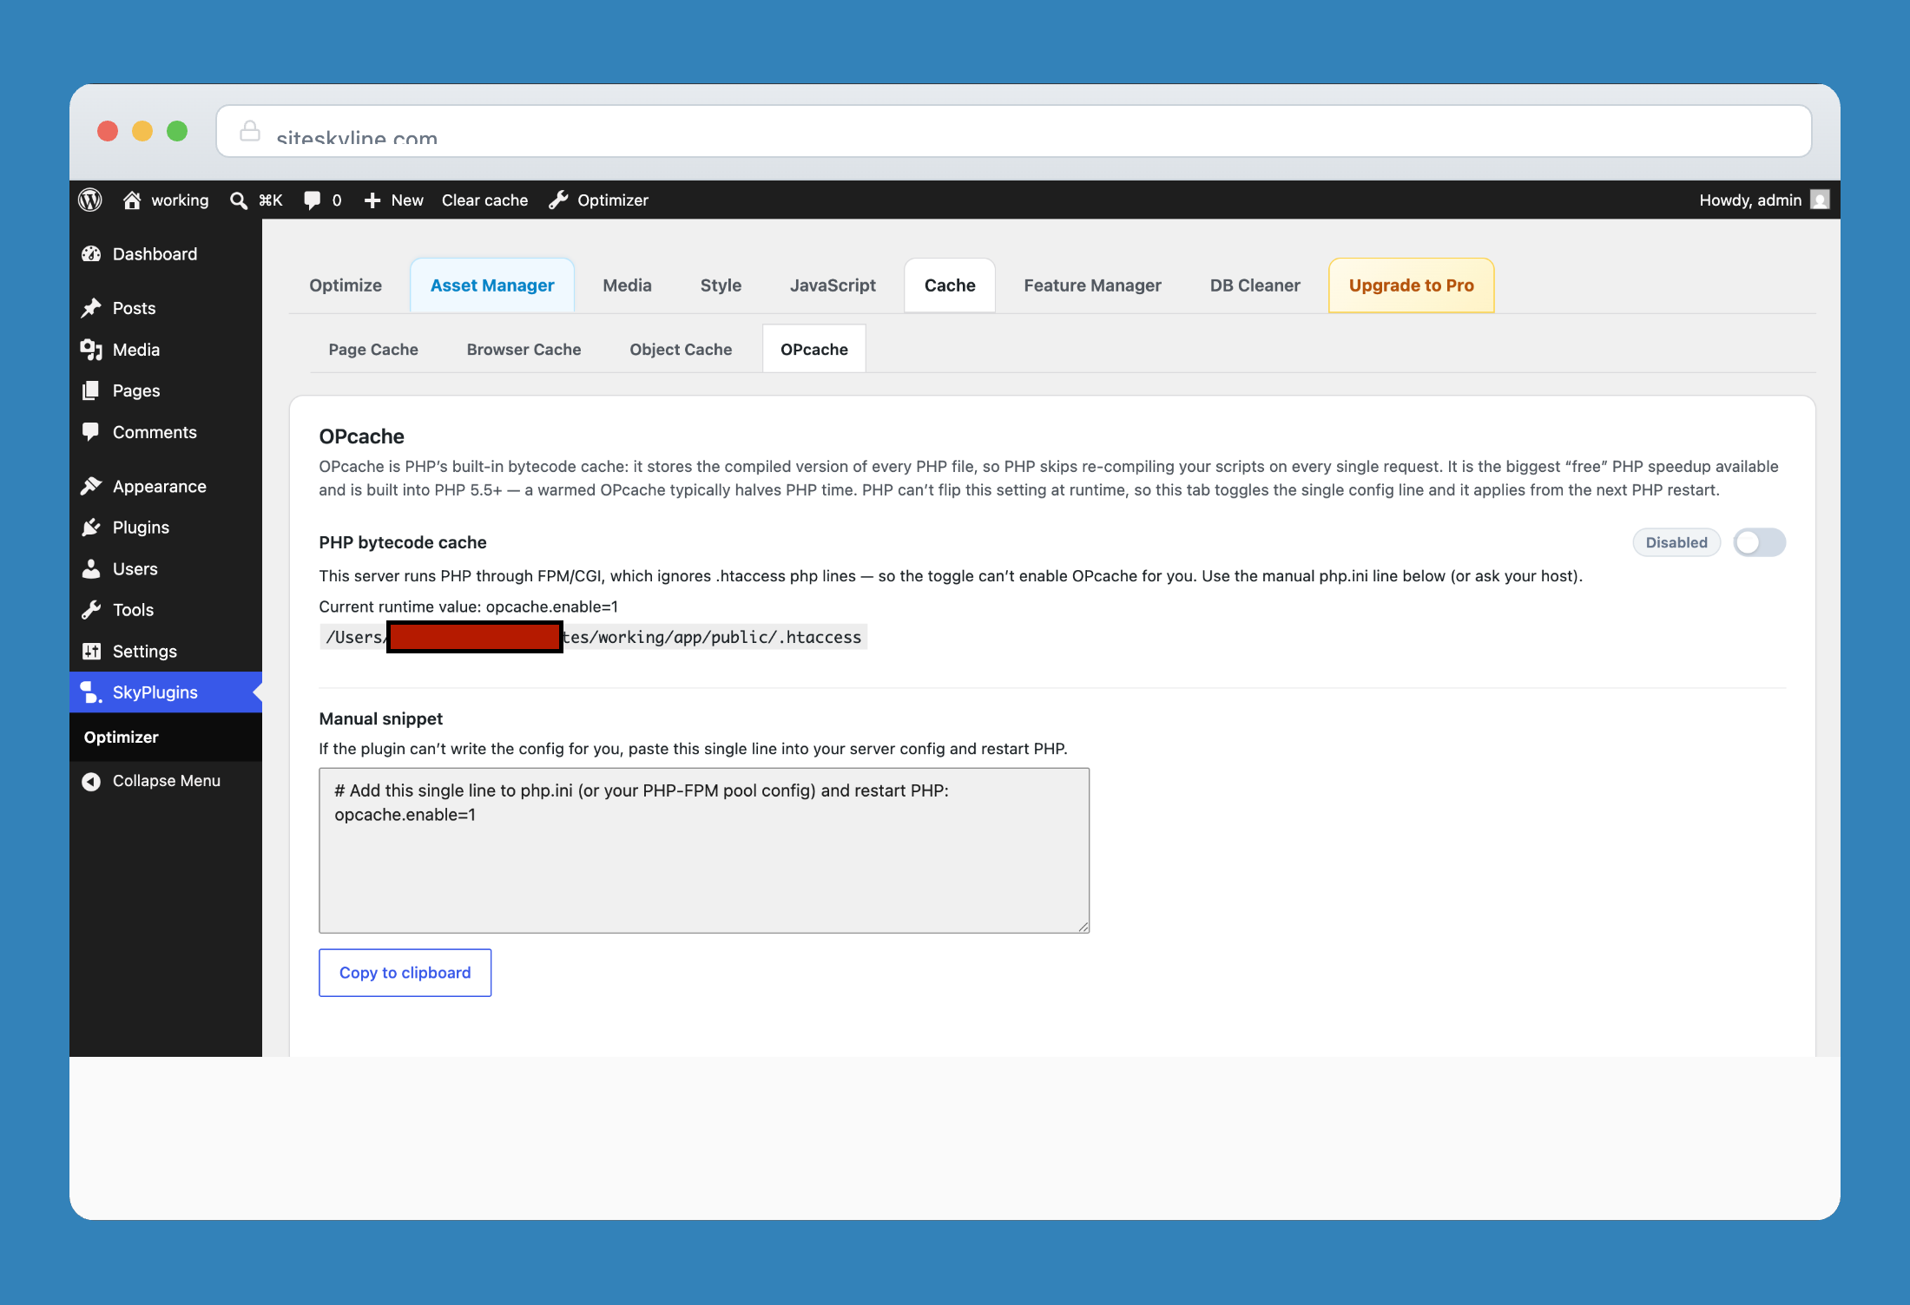
Task: Open the Optimizer submenu item in sidebar
Action: pyautogui.click(x=122, y=738)
